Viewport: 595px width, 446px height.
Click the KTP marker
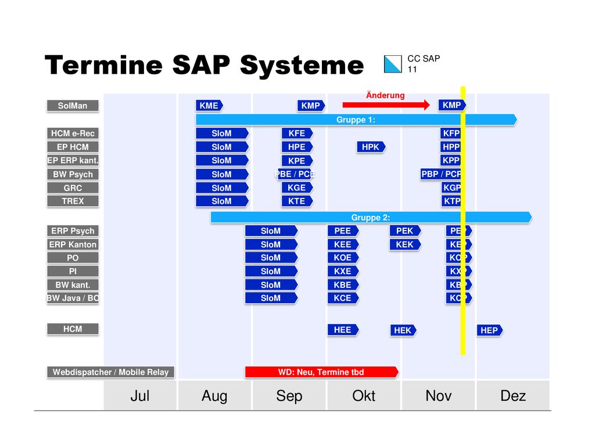click(451, 202)
